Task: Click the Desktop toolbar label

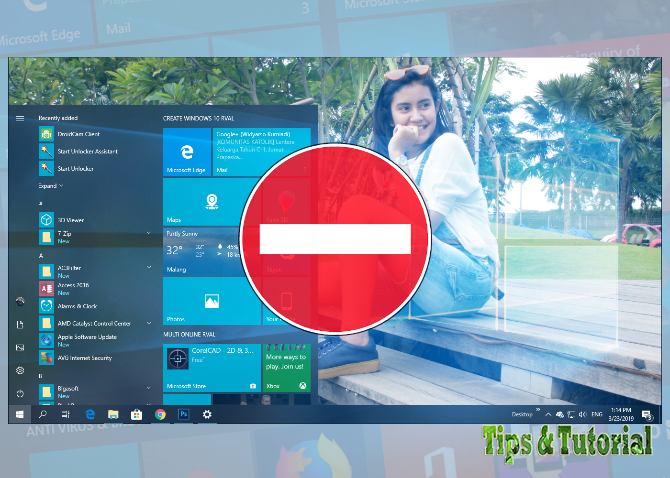Action: (x=522, y=414)
